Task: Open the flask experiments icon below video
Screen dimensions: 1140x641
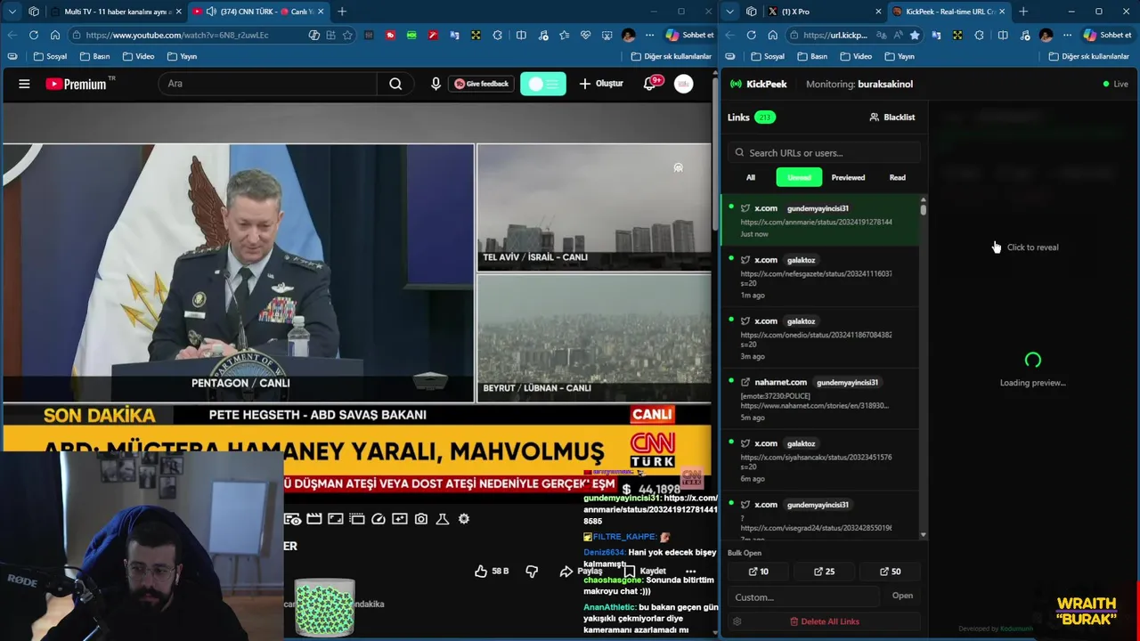Action: [443, 519]
